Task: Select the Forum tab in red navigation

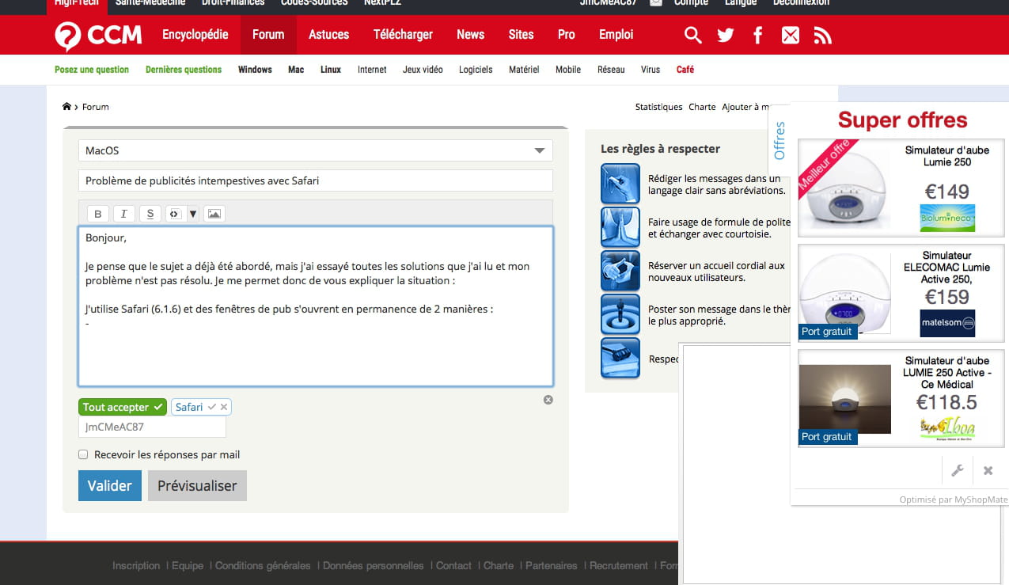Action: [x=268, y=35]
